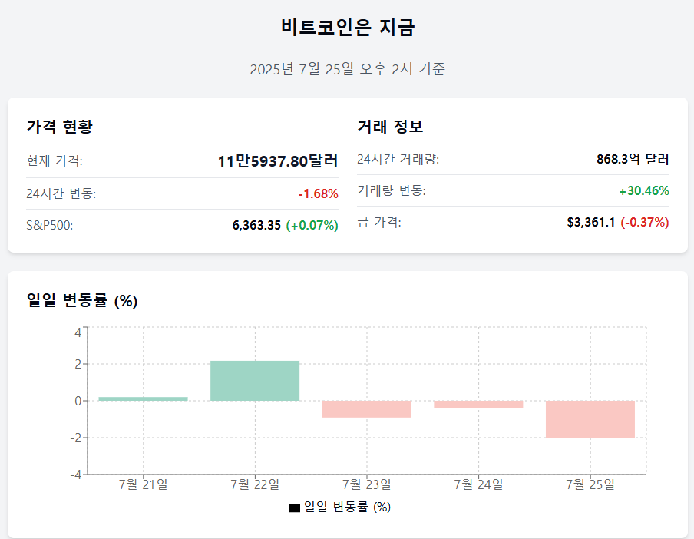Click the legend label 일일 변동률 (%)
This screenshot has width=694, height=539.
coord(348,508)
